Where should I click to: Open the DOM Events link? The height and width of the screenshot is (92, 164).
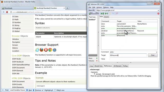pos(17,84)
